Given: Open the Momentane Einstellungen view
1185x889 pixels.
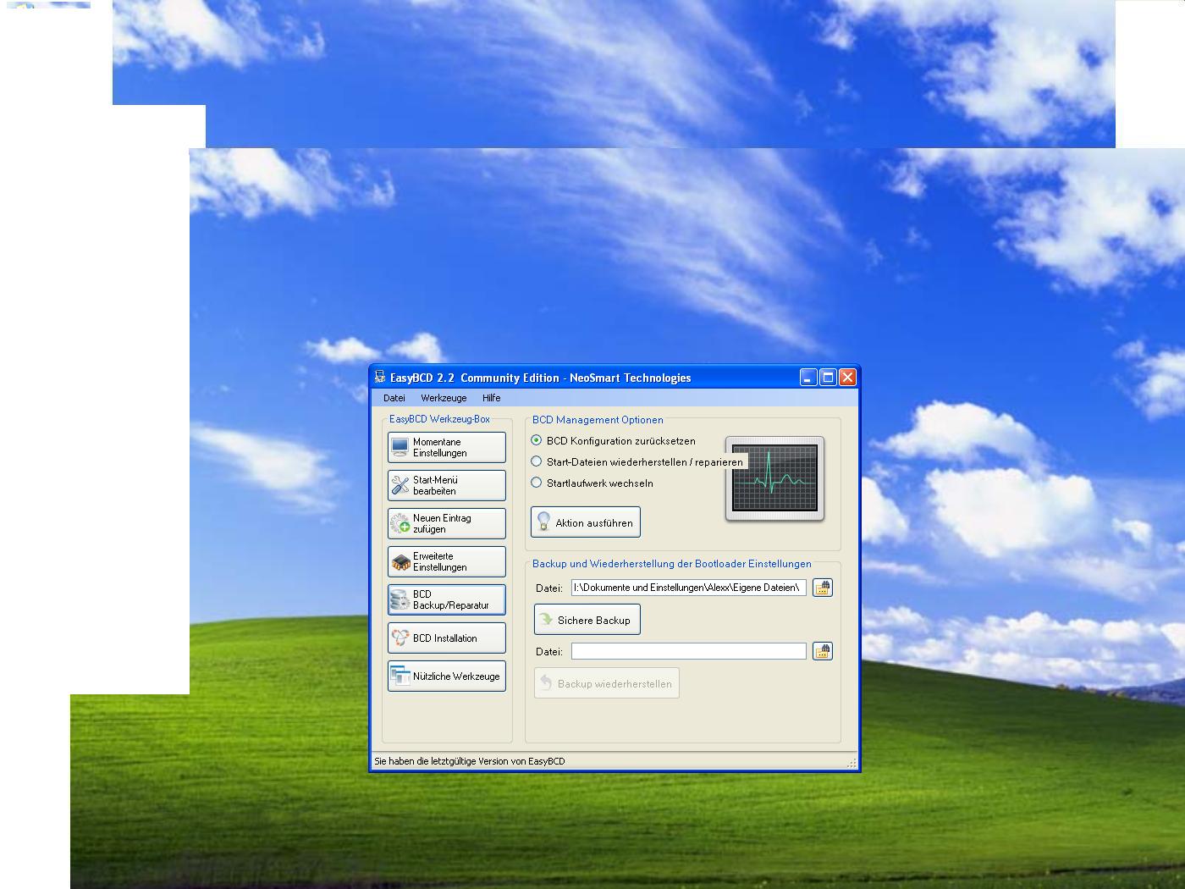Looking at the screenshot, I should 447,447.
